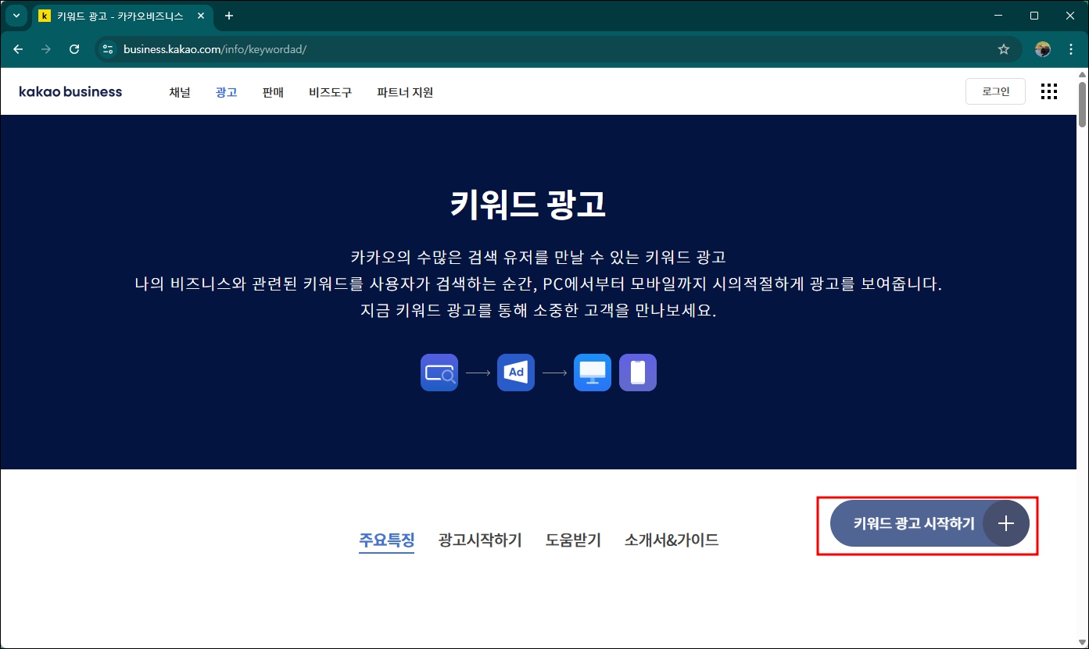Open the 파트너 지원 navigation menu
Viewport: 1089px width, 649px height.
coord(404,91)
